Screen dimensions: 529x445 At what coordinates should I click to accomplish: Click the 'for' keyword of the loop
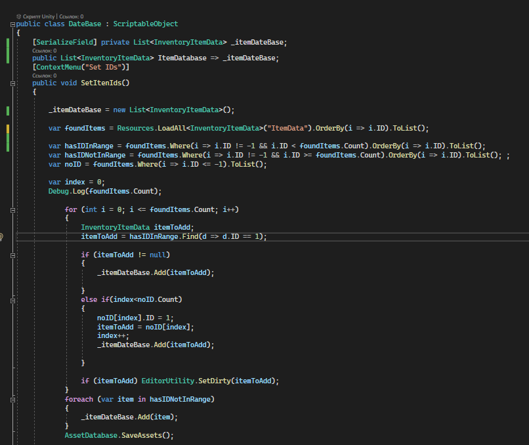click(70, 209)
